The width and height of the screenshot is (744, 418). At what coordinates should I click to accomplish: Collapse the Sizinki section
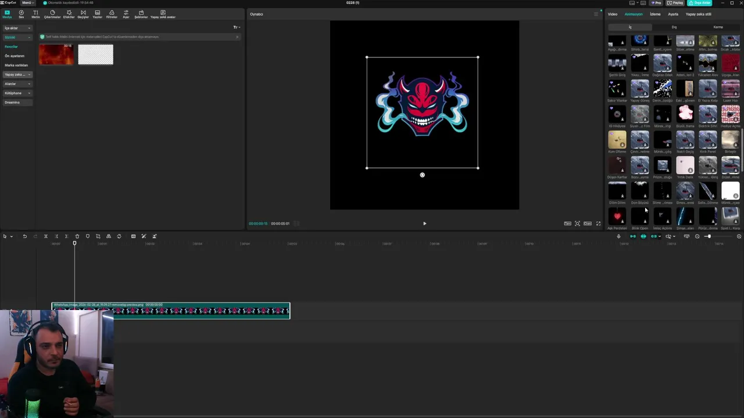18,37
